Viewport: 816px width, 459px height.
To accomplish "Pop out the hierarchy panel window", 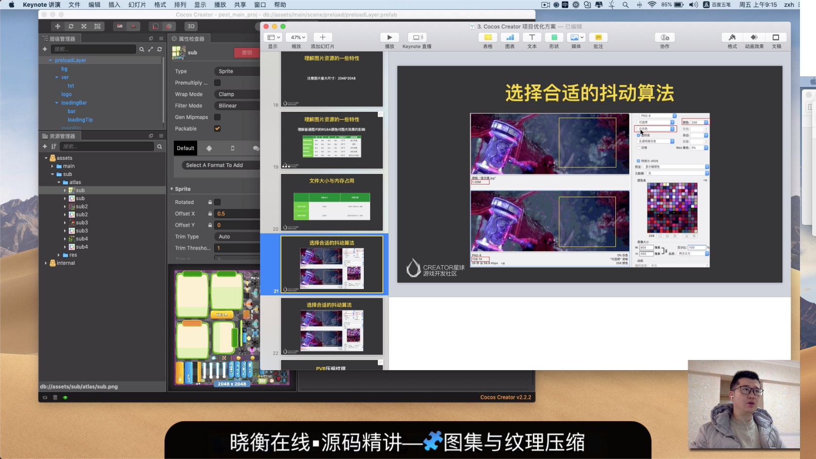I will click(x=151, y=38).
